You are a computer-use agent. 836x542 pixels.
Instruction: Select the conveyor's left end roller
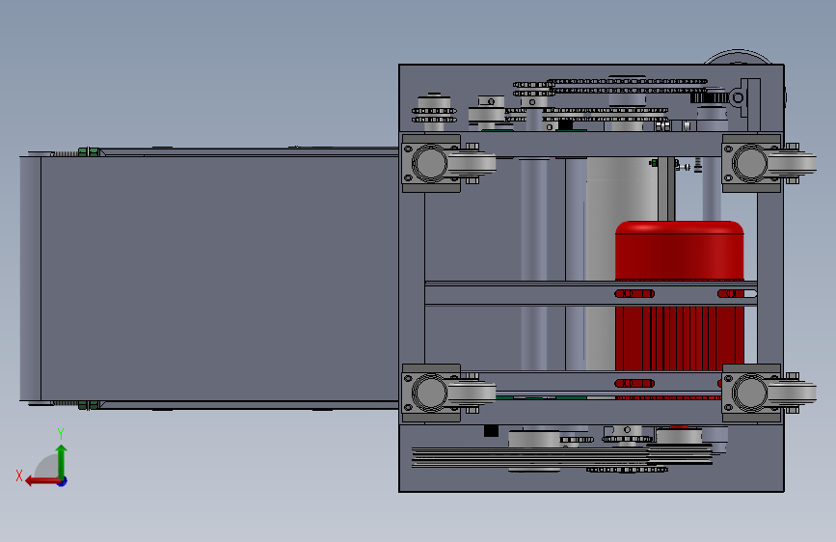(x=31, y=278)
